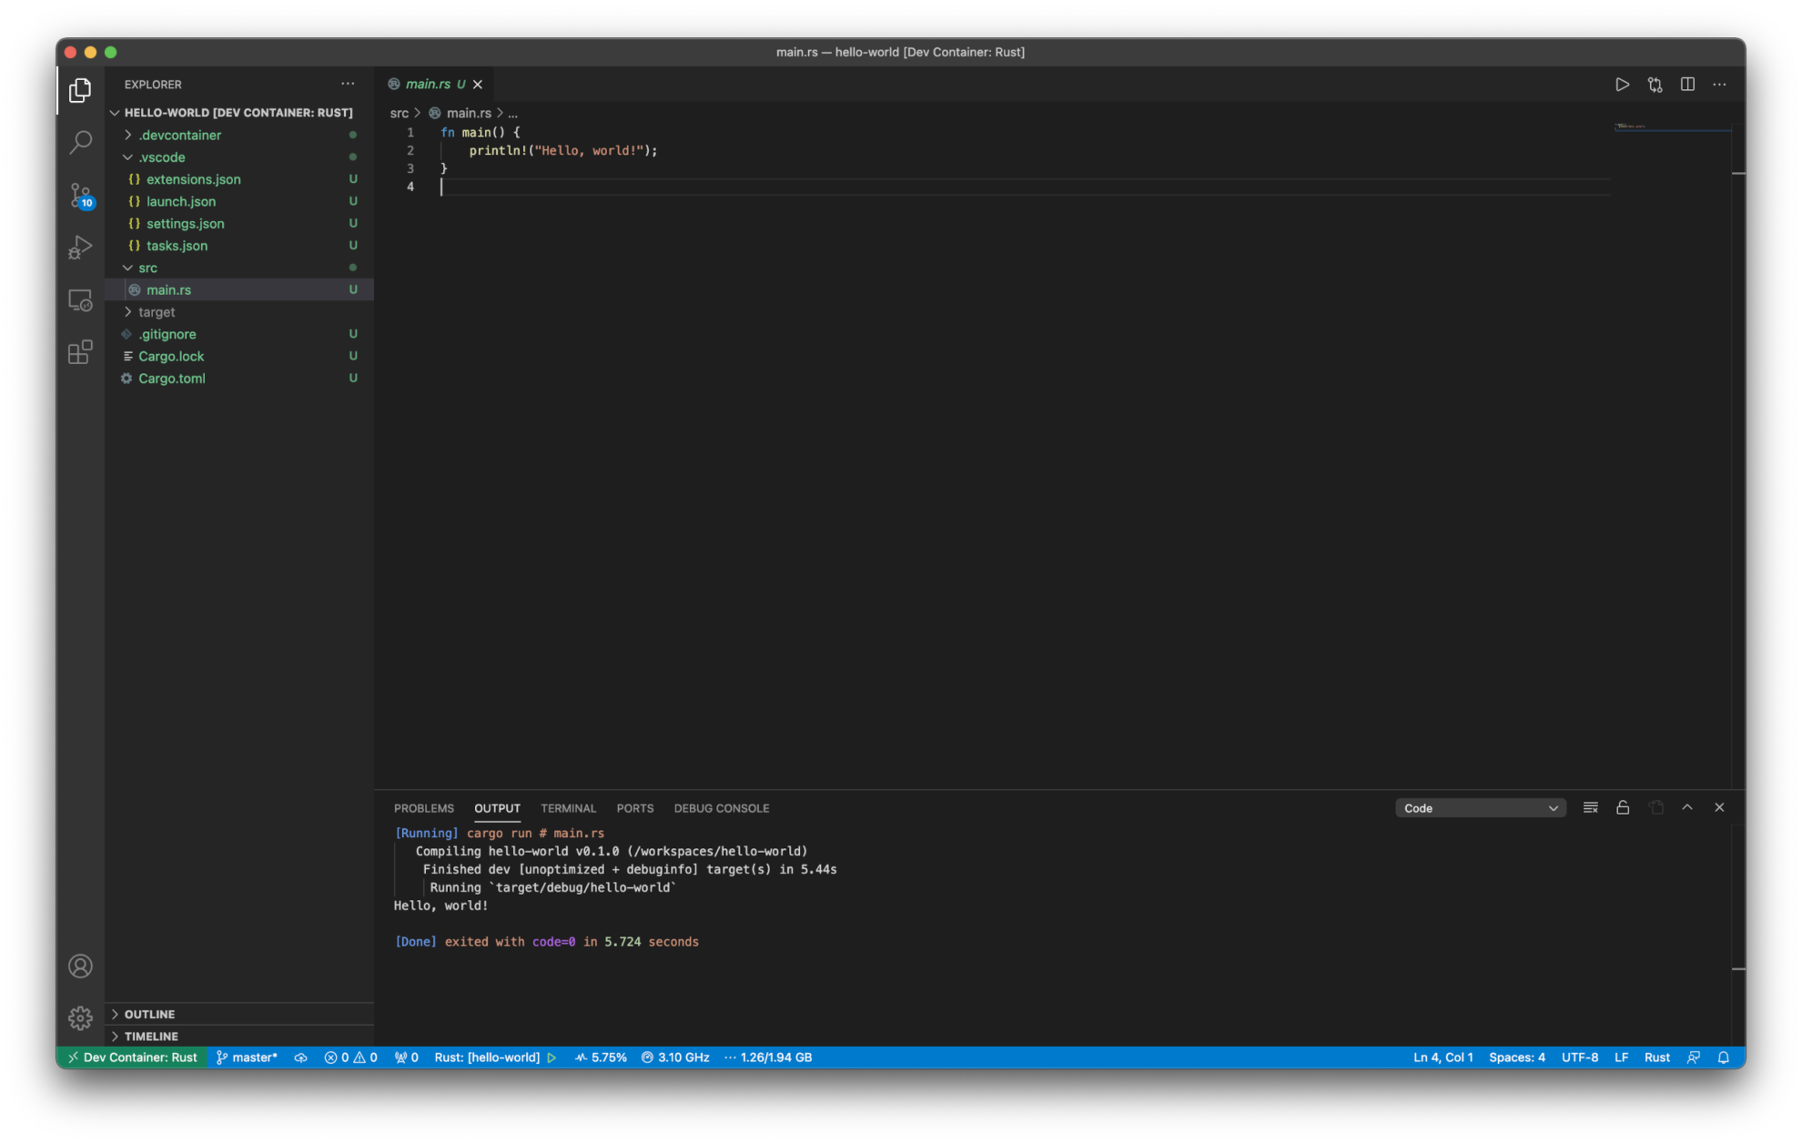1802x1143 pixels.
Task: Open the Search view in the sidebar
Action: coord(81,143)
